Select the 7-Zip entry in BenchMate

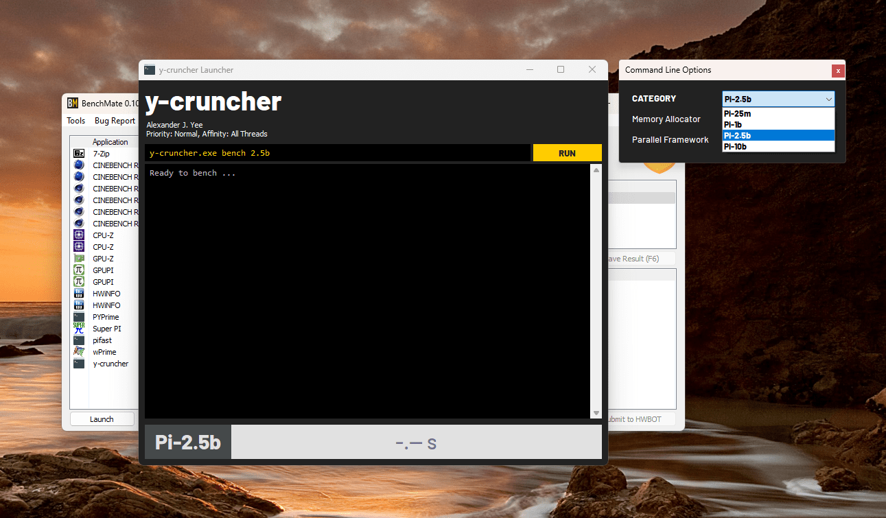click(101, 154)
